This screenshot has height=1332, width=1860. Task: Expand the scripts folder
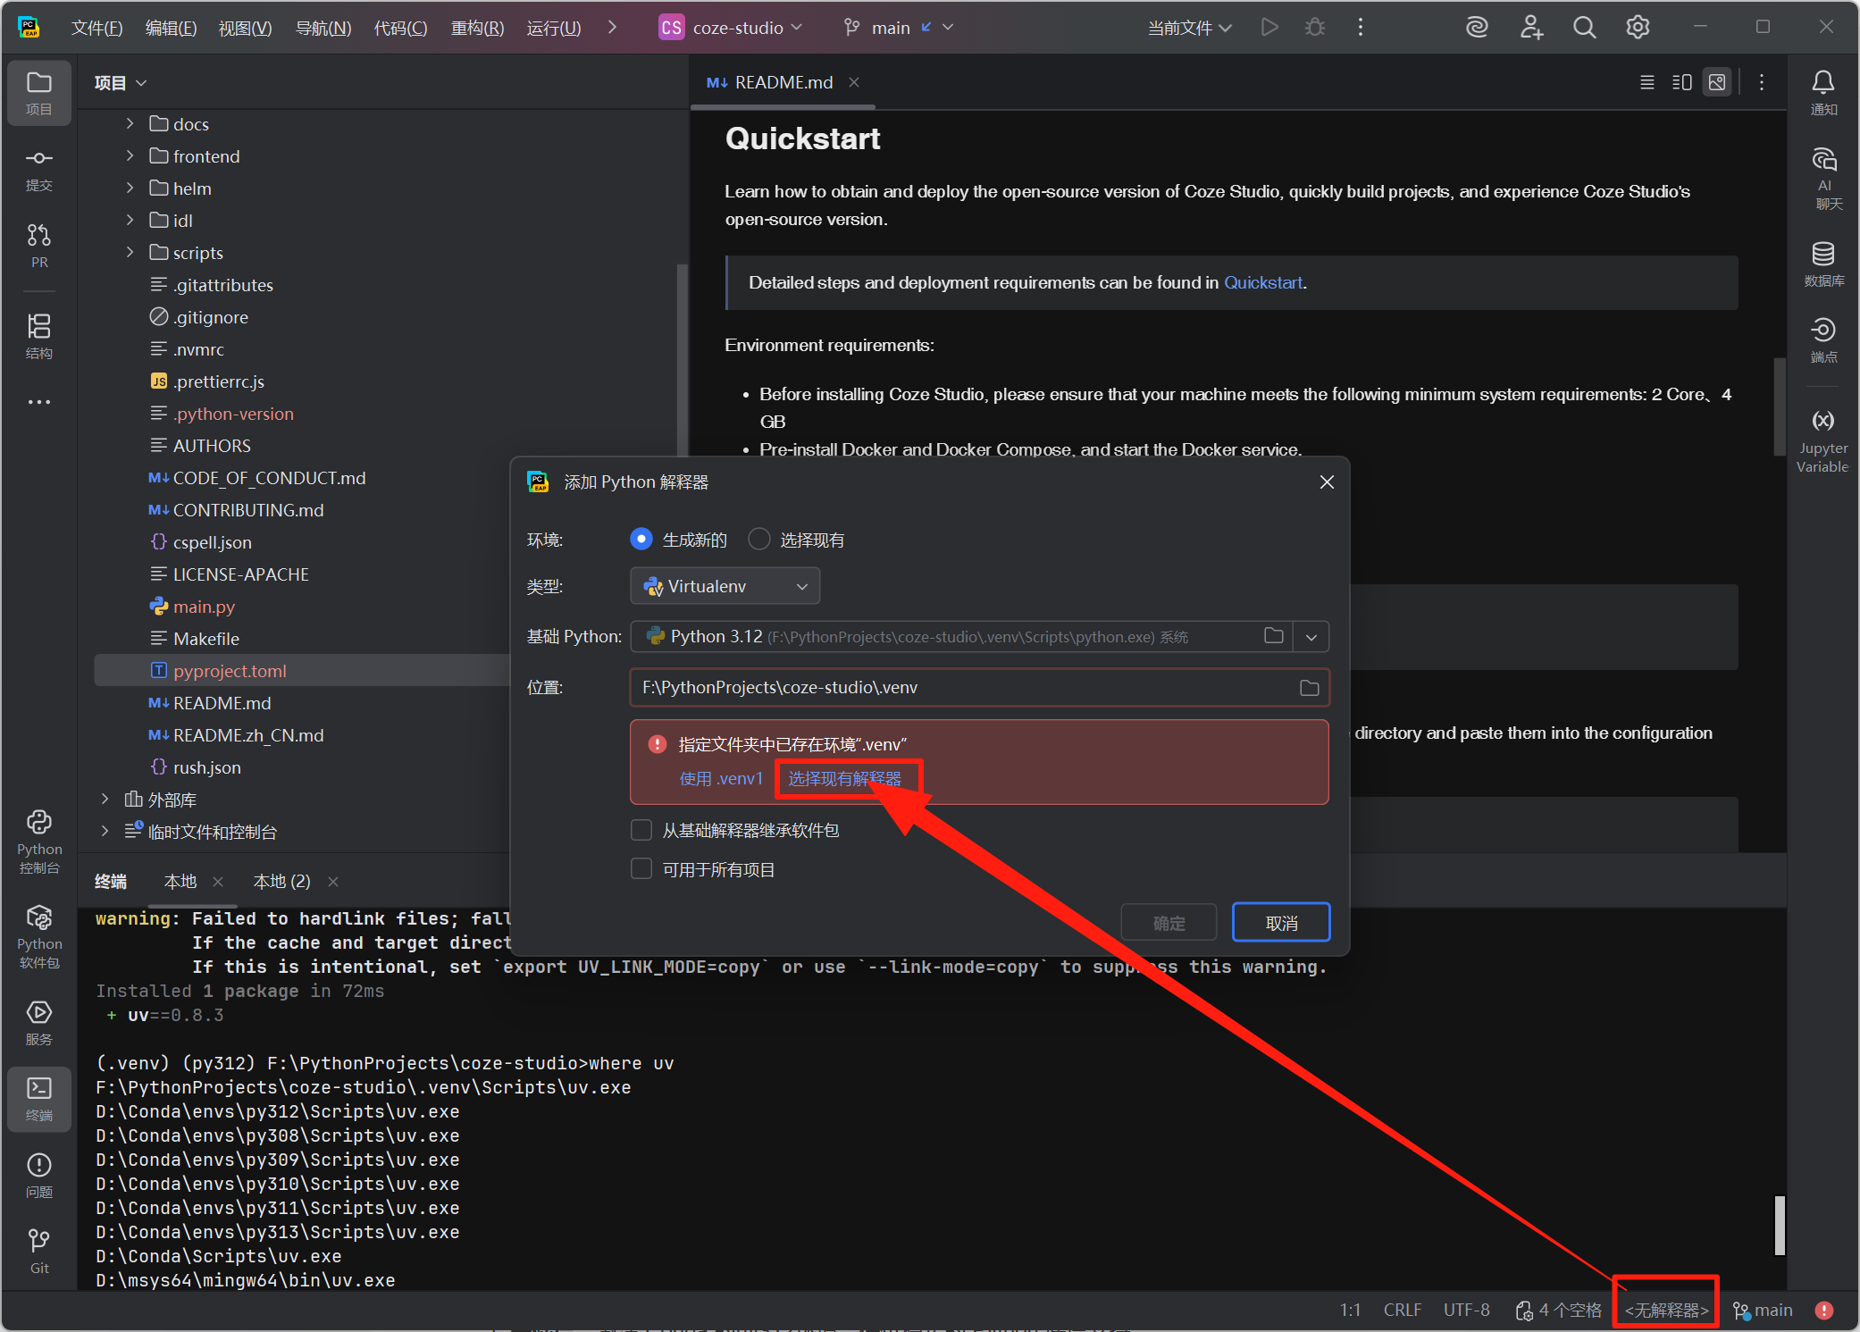click(x=130, y=252)
